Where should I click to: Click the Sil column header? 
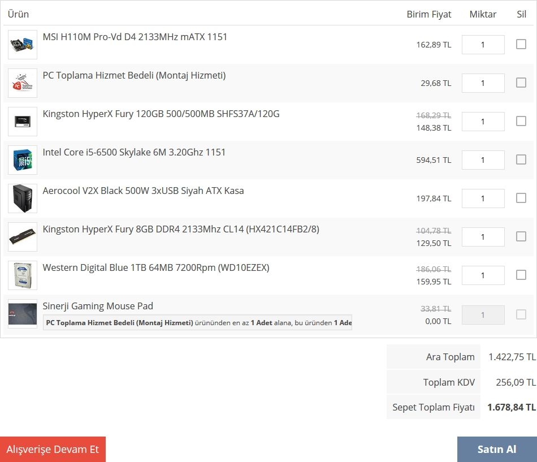(x=521, y=14)
